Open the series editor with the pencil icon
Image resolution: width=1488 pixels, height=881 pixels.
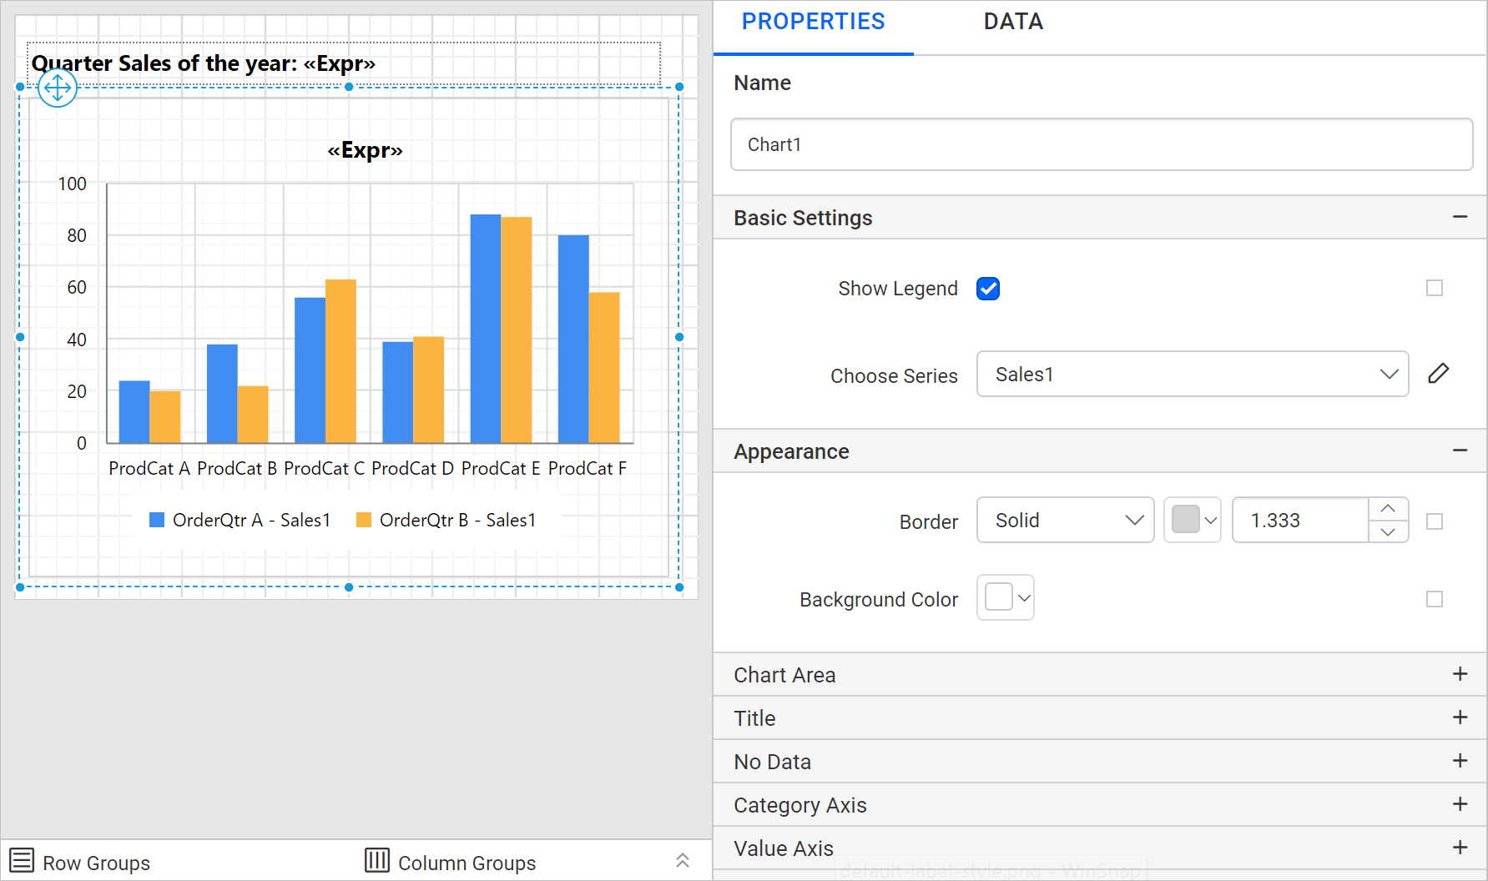tap(1439, 373)
